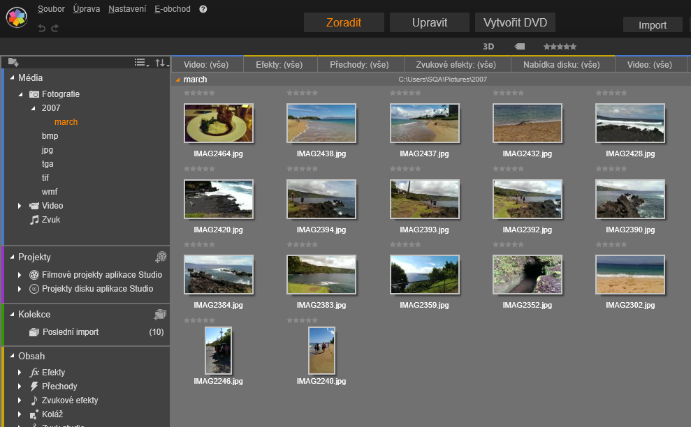The image size is (691, 427).
Task: Set star rating for IMAG2390.jpg
Action: 611,169
